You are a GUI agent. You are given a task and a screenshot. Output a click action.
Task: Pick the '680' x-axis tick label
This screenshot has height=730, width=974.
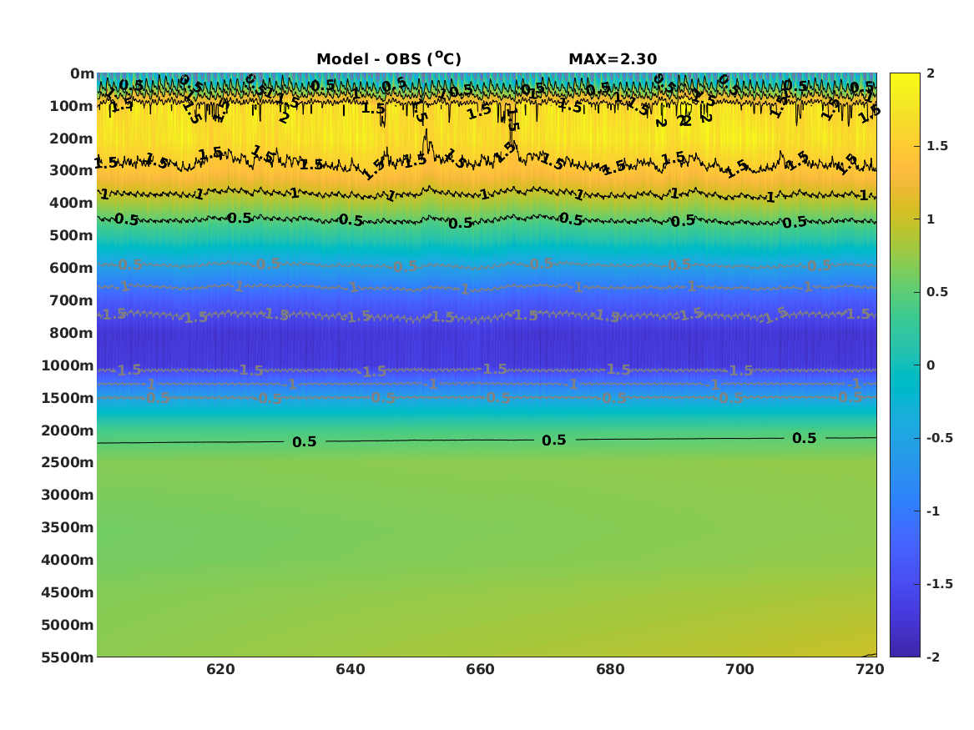(x=610, y=669)
